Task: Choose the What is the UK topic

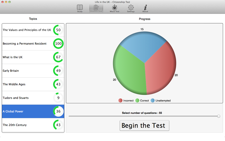Action: (33, 57)
